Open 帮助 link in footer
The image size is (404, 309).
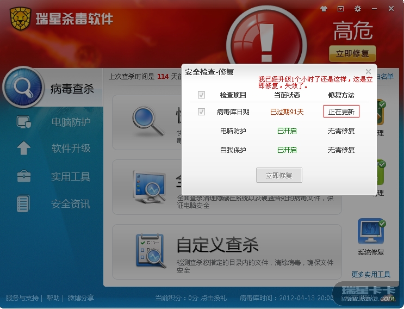tap(53, 298)
